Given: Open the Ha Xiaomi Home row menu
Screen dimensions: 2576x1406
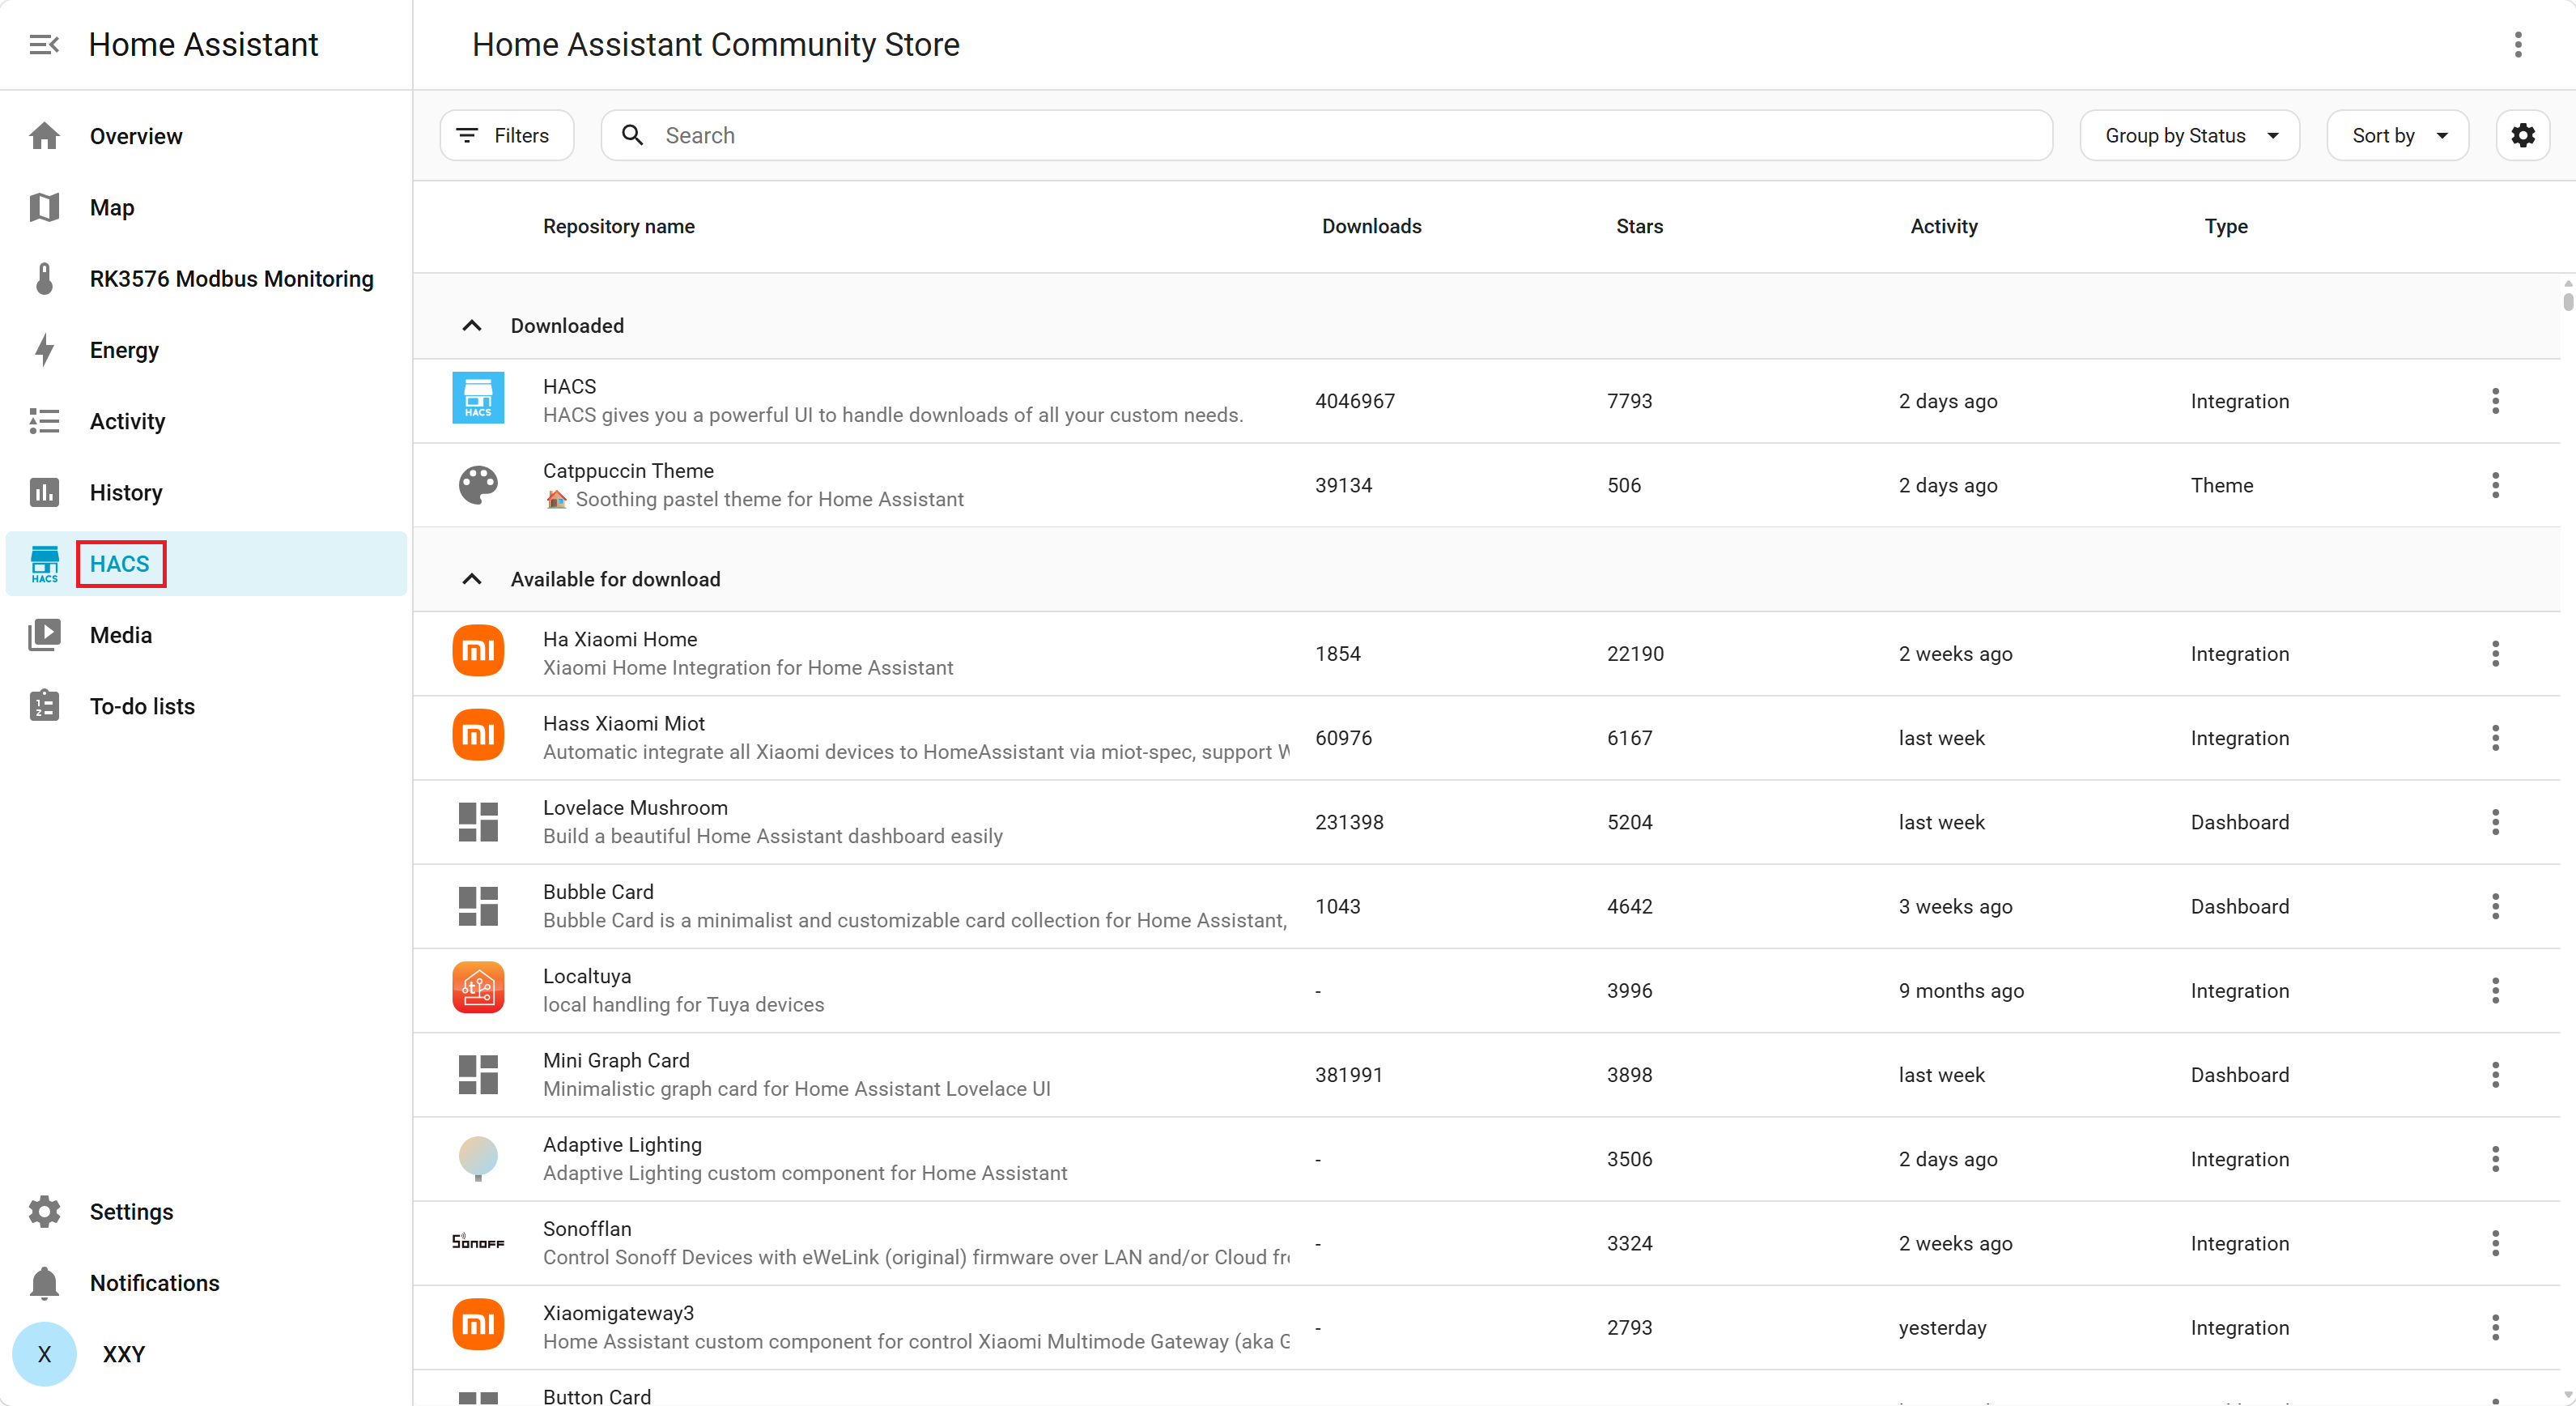Looking at the screenshot, I should coord(2495,654).
